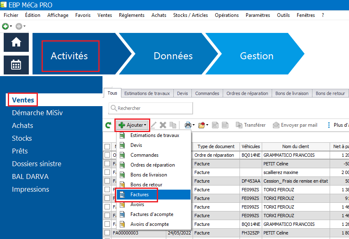Screen dimensions: 349x239
Task: Click the Factures d'acompte document icon
Action: [122, 214]
